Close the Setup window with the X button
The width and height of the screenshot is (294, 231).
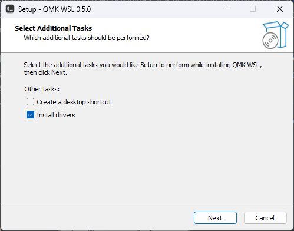(280, 9)
